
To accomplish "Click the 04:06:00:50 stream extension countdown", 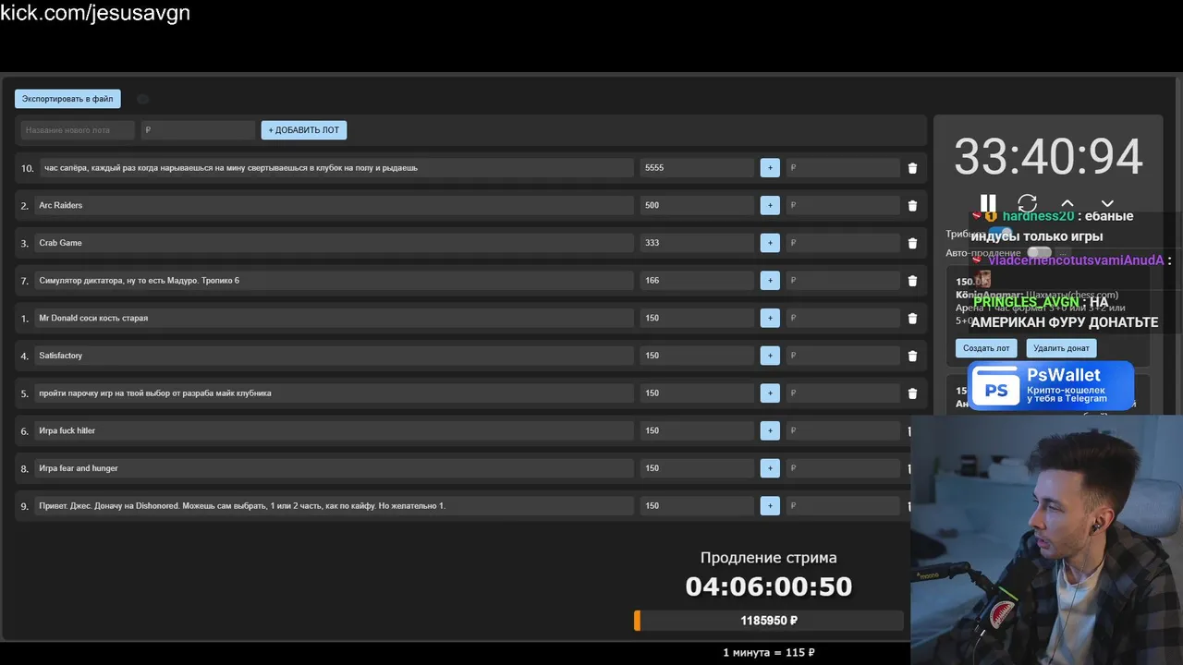I will click(769, 586).
